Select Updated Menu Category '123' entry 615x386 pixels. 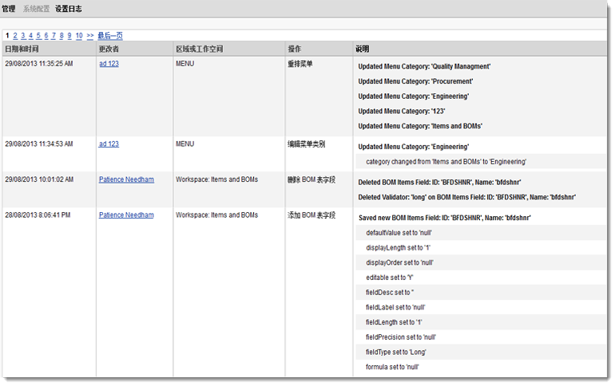401,111
